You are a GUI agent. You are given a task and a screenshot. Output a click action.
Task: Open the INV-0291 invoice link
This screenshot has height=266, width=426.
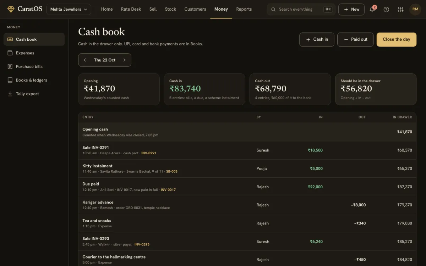(149, 153)
